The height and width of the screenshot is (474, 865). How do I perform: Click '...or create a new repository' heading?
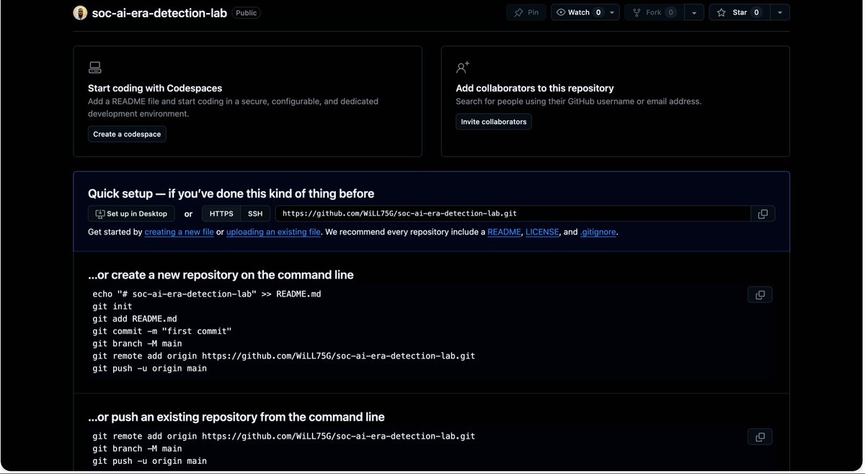point(221,275)
